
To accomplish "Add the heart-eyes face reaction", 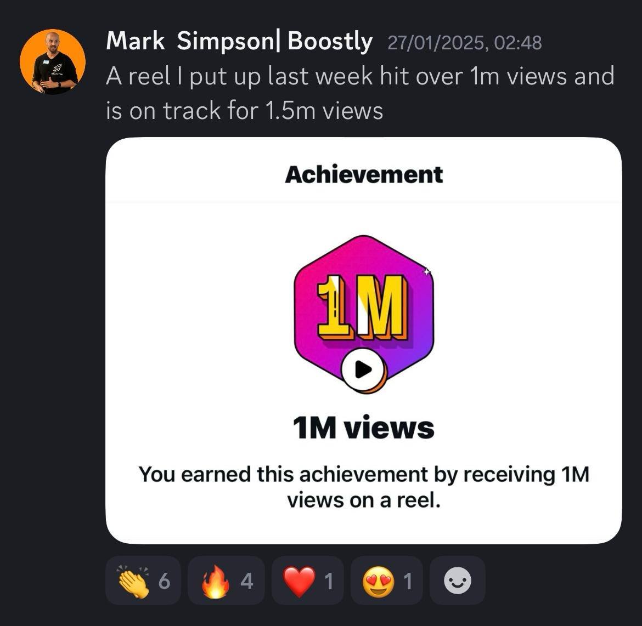I will [x=386, y=581].
